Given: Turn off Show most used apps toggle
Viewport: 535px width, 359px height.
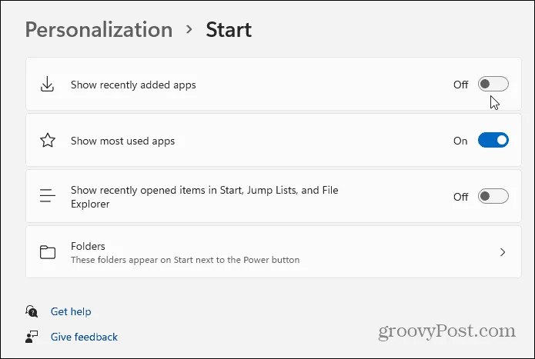Looking at the screenshot, I should tap(493, 141).
